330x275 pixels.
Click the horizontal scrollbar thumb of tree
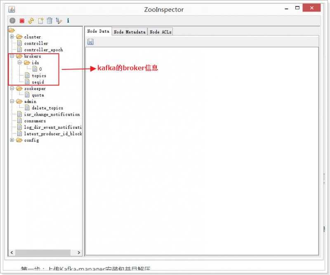[x=43, y=252]
